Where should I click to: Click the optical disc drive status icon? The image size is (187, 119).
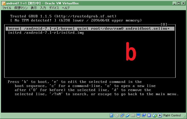coord(117,115)
